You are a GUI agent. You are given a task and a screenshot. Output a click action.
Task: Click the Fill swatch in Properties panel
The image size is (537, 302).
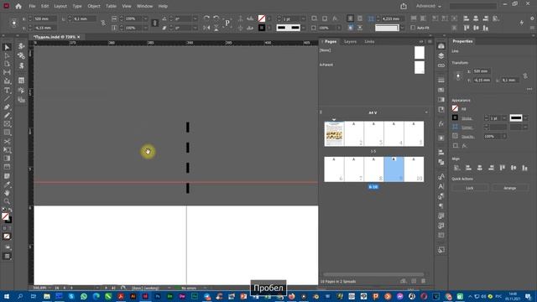tap(455, 108)
